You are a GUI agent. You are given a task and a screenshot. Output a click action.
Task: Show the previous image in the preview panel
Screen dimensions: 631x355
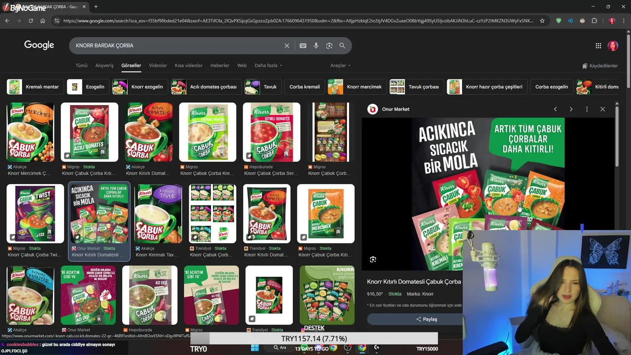point(555,109)
